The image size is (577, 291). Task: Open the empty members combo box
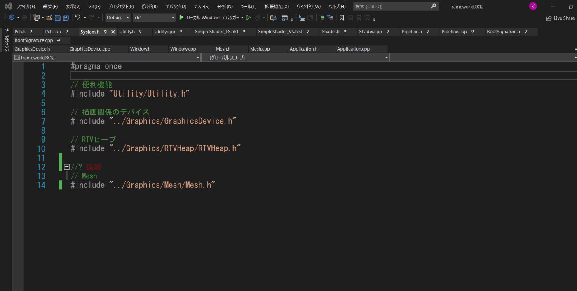pyautogui.click(x=483, y=58)
